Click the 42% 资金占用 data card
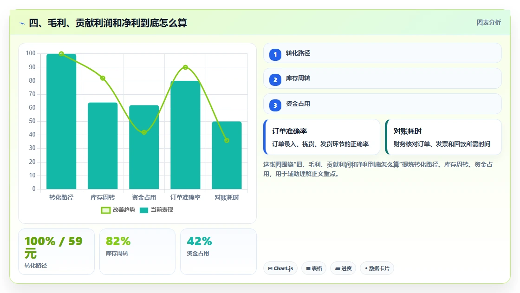This screenshot has height=293, width=520. tap(218, 252)
